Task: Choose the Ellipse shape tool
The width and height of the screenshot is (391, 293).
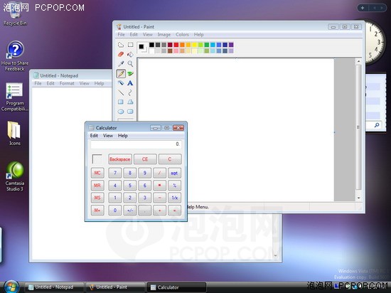Action: [121, 112]
